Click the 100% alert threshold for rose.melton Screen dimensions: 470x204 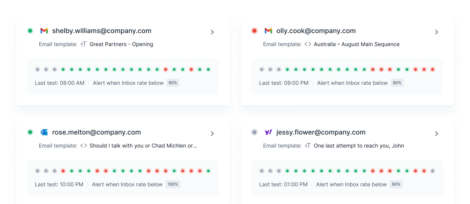point(173,184)
